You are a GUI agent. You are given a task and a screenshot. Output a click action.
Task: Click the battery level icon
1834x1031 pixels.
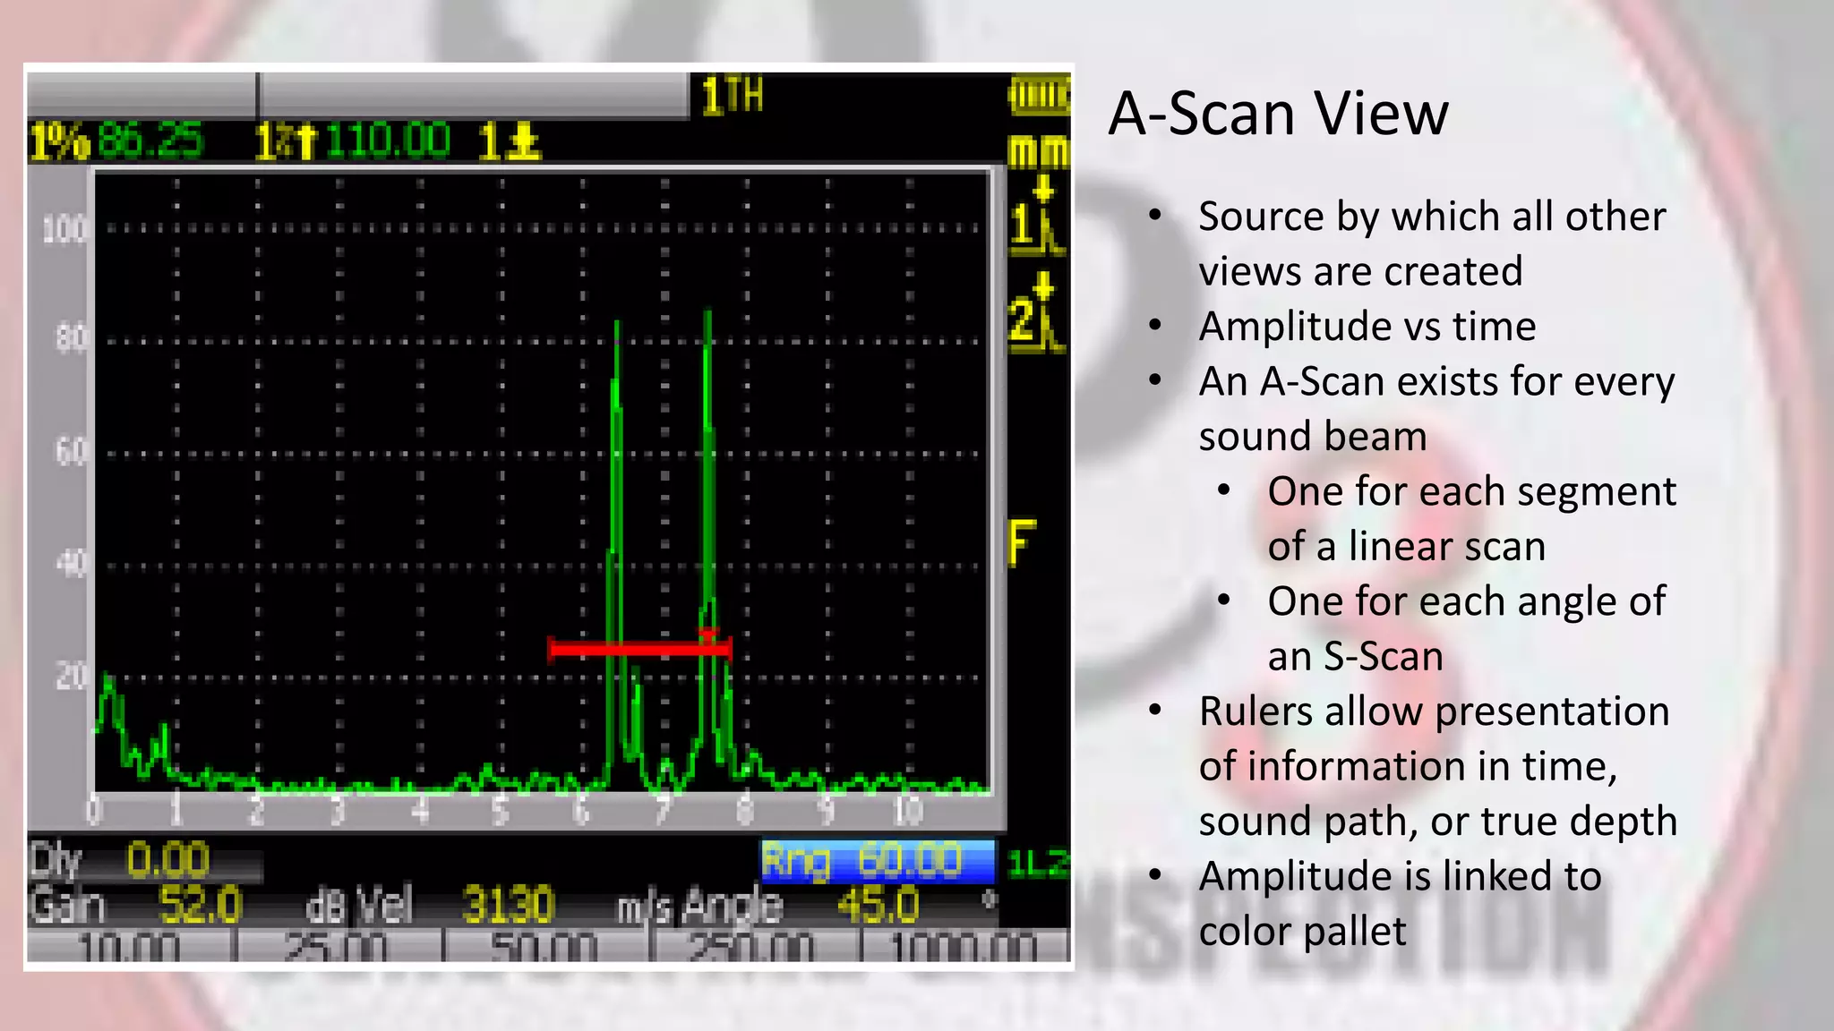point(1039,95)
